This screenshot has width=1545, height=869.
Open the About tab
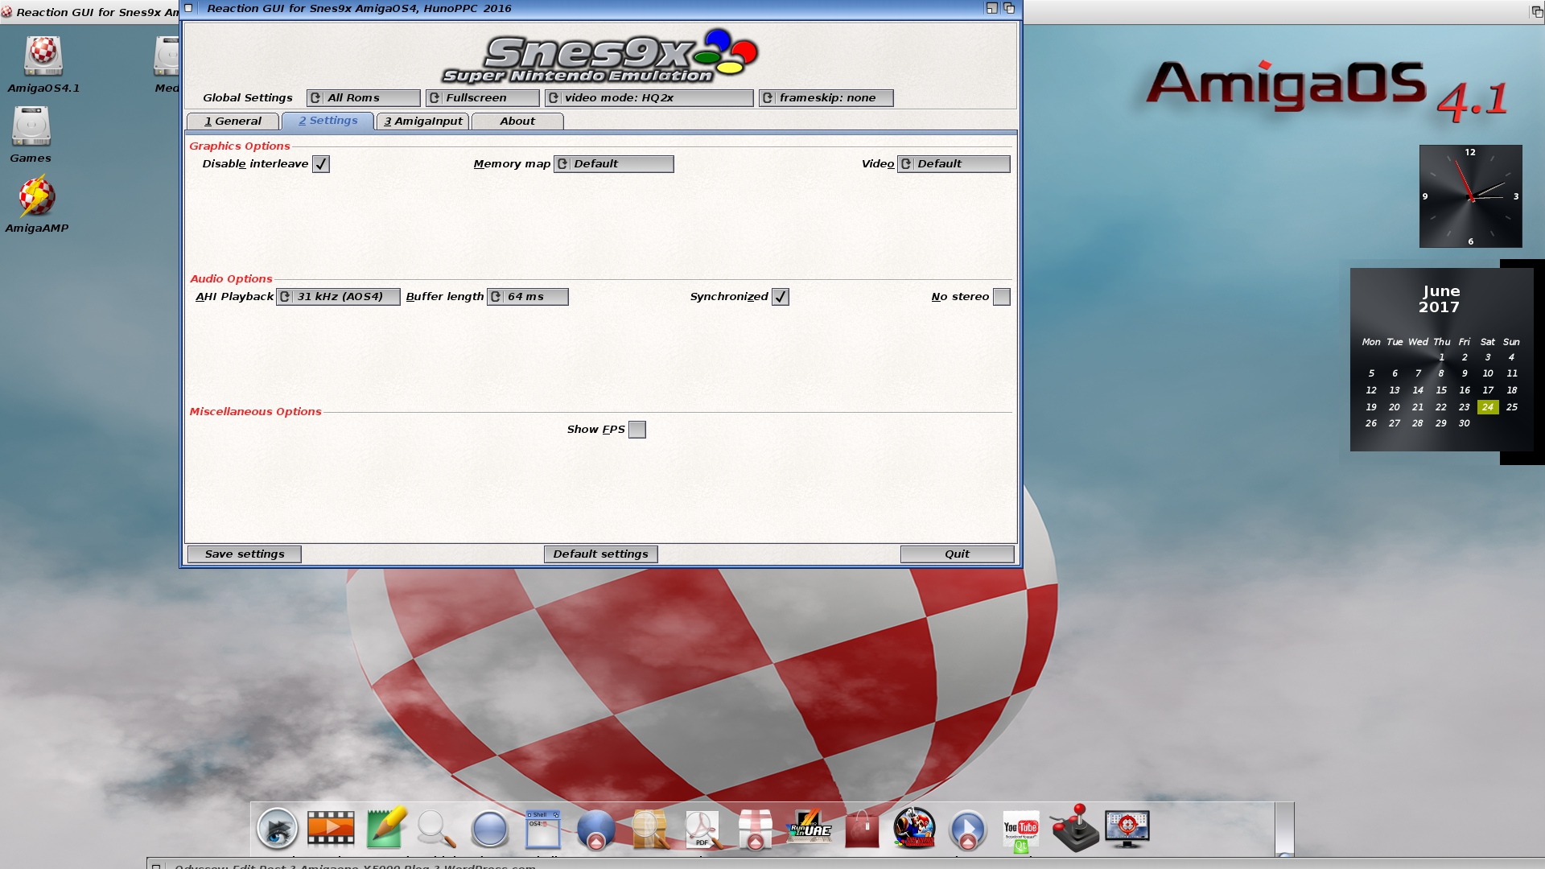pos(517,121)
